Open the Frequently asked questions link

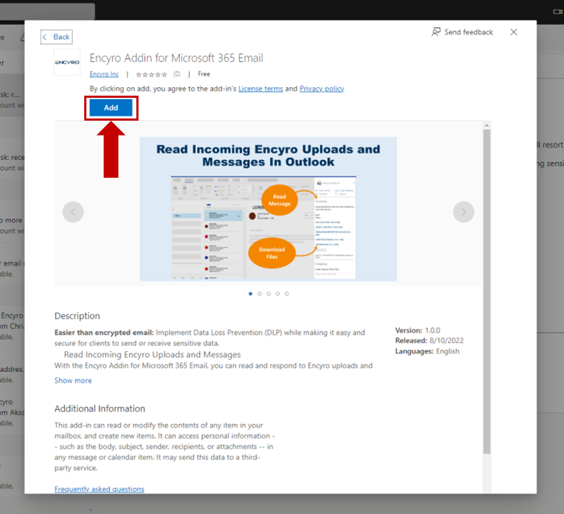(99, 489)
